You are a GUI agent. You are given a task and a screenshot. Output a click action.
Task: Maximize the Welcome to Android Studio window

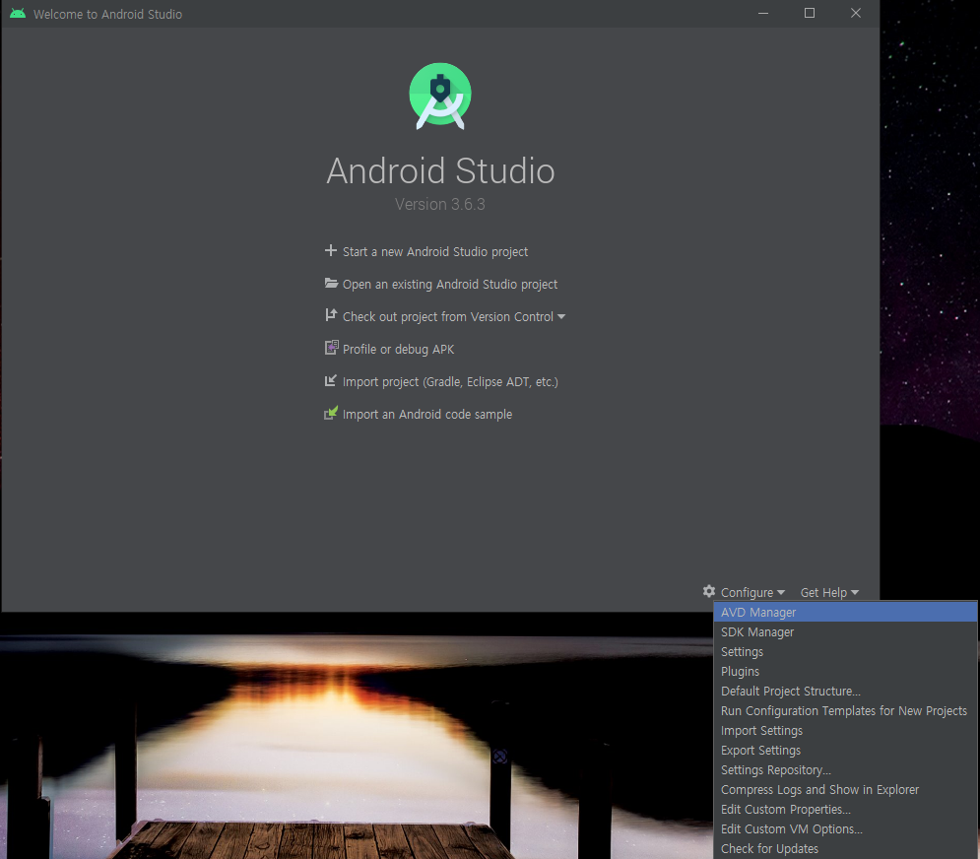810,13
